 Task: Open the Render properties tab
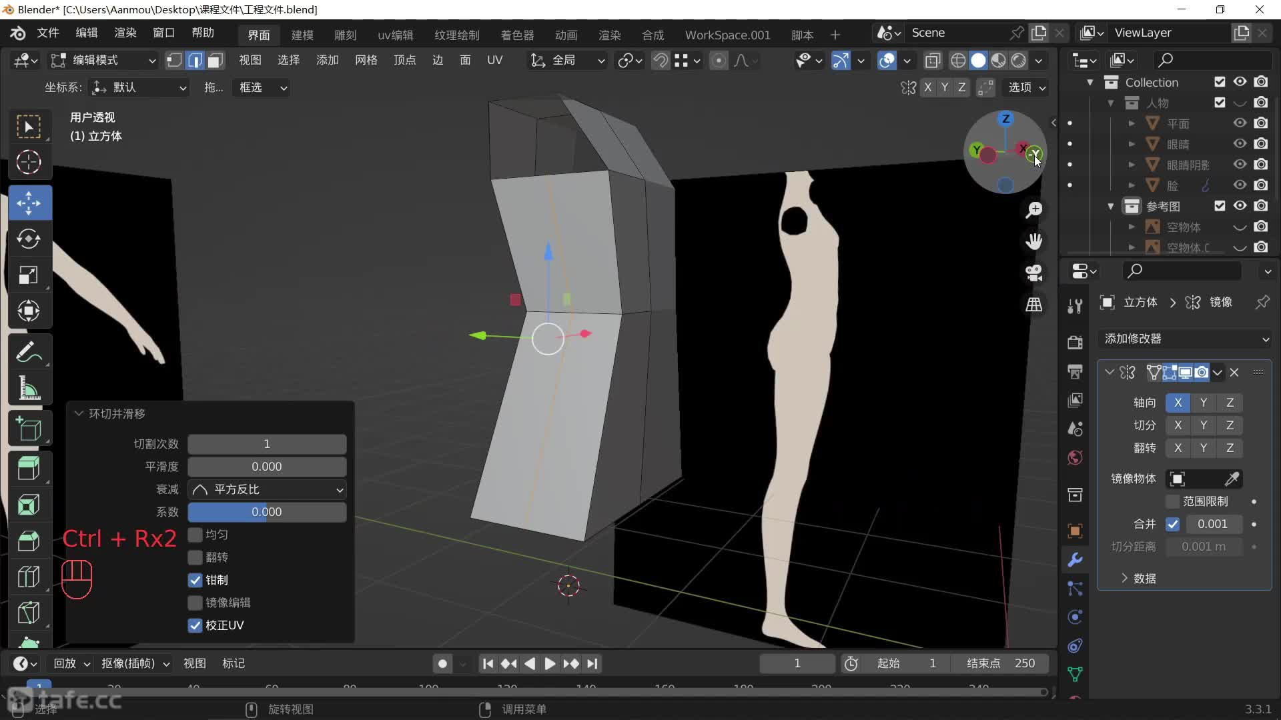pos(1075,342)
